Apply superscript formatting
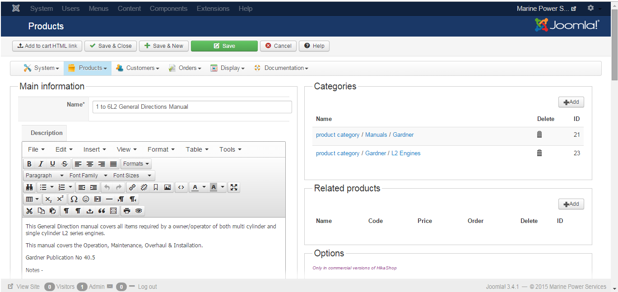The image size is (618, 292). (x=60, y=199)
